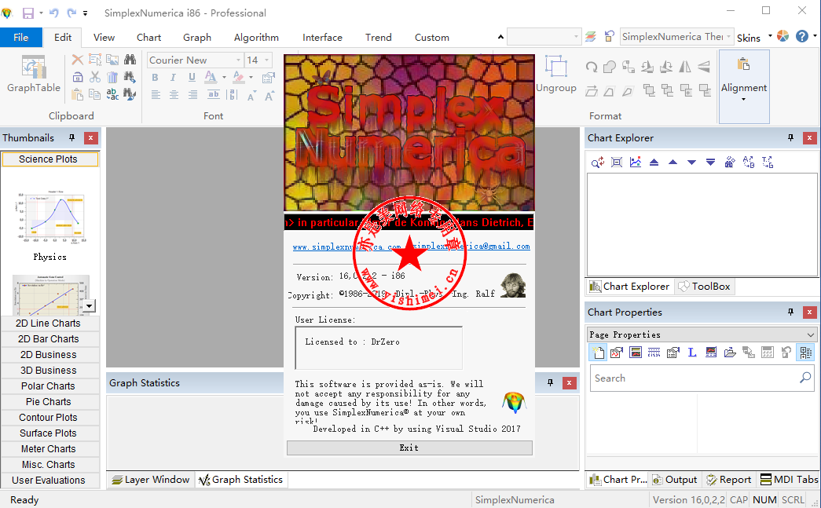Open the File menu
This screenshot has height=508, width=821.
click(x=21, y=37)
